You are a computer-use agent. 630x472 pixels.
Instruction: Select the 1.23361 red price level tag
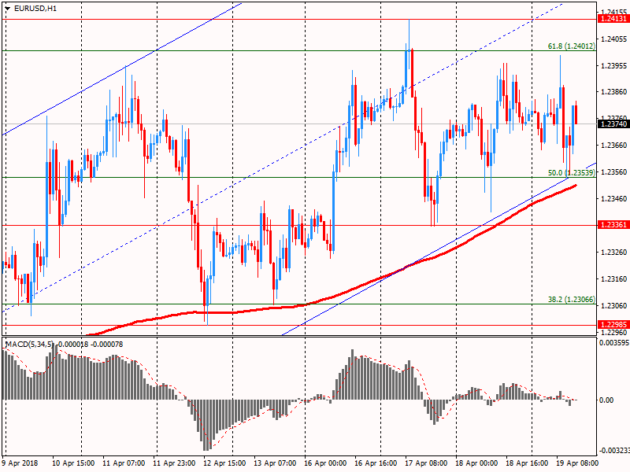[x=613, y=225]
